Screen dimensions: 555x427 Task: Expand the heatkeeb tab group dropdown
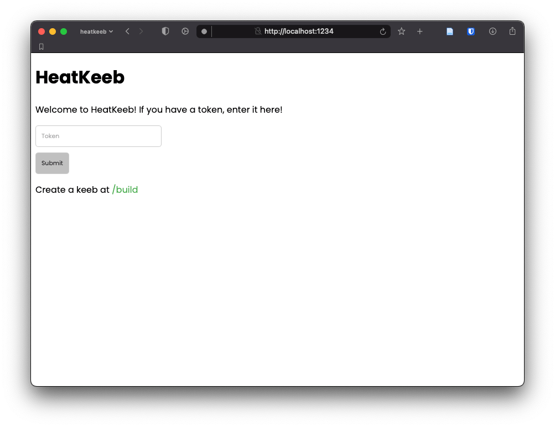[x=96, y=31]
